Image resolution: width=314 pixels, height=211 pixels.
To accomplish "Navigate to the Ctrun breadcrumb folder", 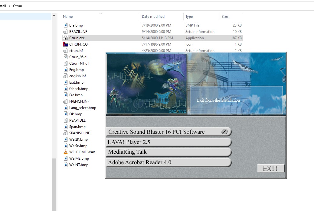I will click(x=18, y=6).
